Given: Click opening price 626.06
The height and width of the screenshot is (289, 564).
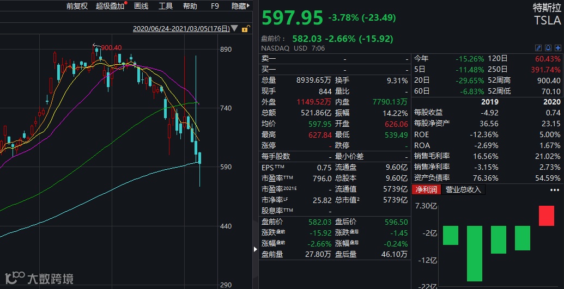Looking at the screenshot, I should (396, 124).
